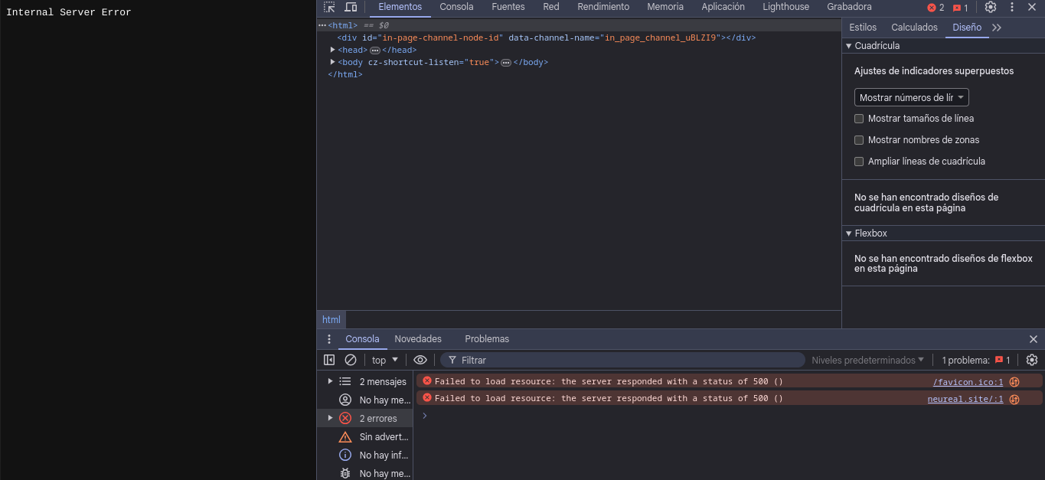Select the 'Sin advert...' warnings filter

[x=365, y=436]
